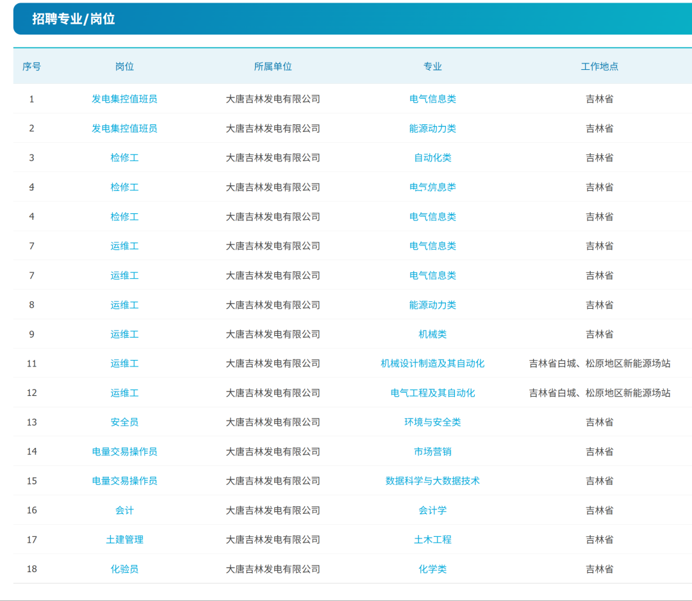This screenshot has height=601, width=692.
Task: Click 运维工 position in row 9
Action: (x=124, y=334)
